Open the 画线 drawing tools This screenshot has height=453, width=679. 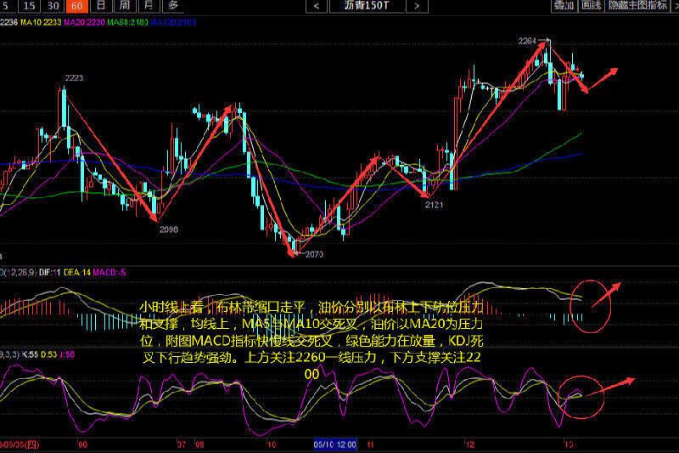(592, 6)
